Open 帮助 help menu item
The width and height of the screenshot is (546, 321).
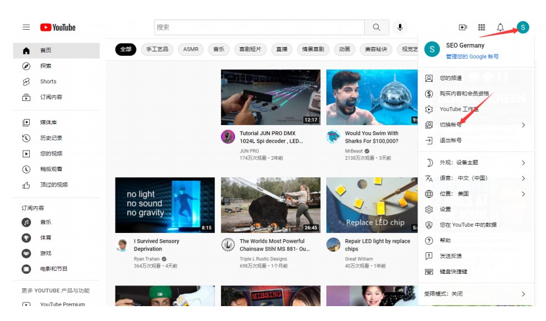(476, 240)
